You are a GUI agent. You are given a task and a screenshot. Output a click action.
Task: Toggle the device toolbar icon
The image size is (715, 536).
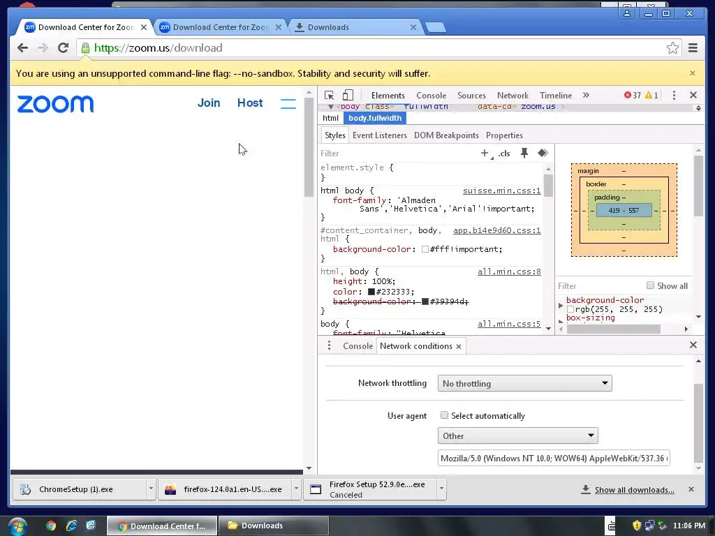point(348,95)
